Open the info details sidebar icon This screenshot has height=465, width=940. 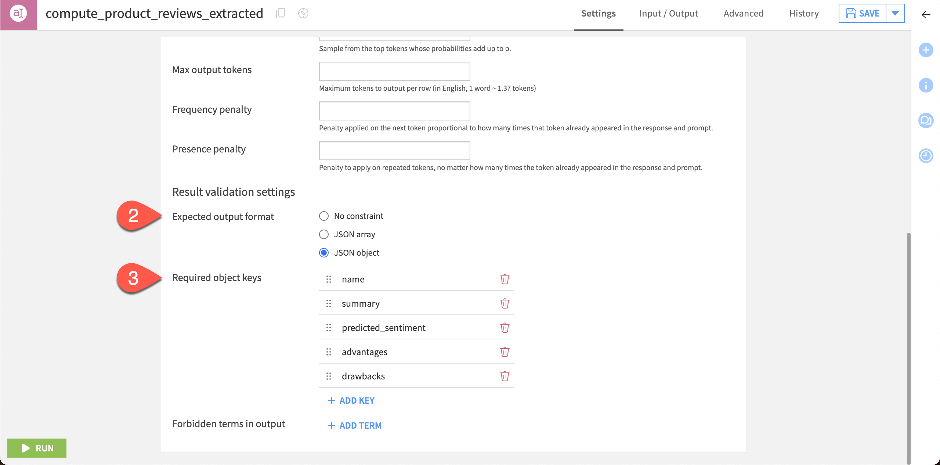926,85
